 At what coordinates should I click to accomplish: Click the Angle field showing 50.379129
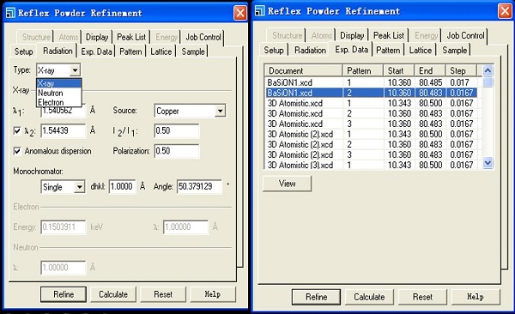click(x=199, y=186)
